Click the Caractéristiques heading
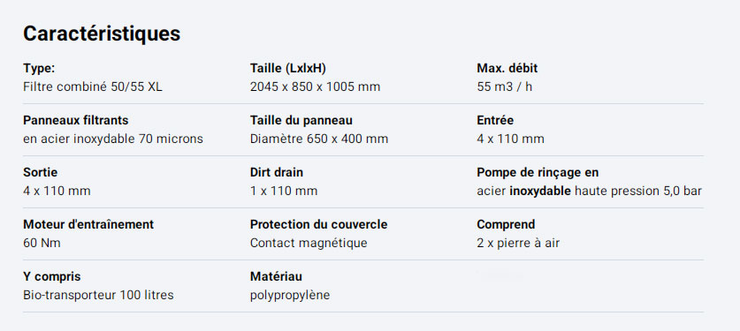Screen dimensions: 740x331 point(102,34)
